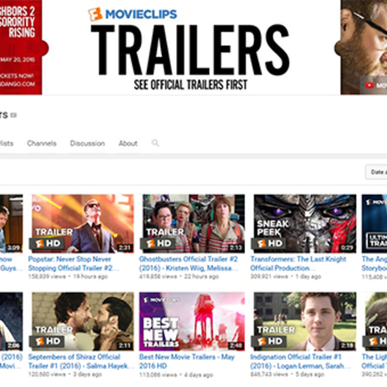
Task: Click Popstar: Never Stop Never Stopping title link
Action: point(74,263)
